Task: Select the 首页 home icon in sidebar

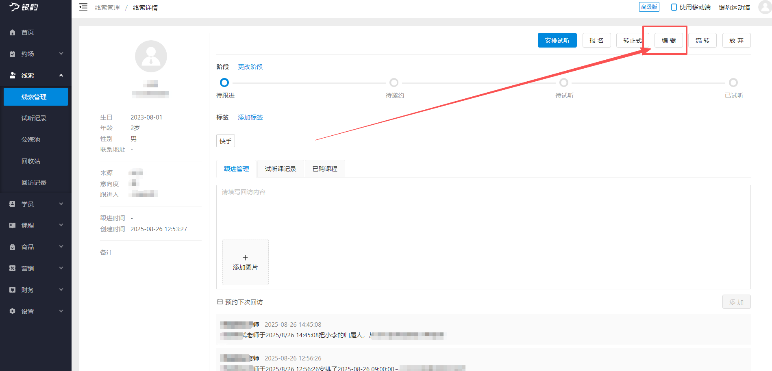Action: tap(12, 32)
